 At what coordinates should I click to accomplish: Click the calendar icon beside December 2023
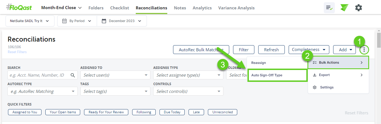[x=104, y=21]
